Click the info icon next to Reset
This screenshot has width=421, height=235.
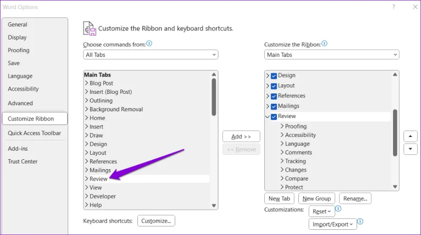click(x=338, y=209)
